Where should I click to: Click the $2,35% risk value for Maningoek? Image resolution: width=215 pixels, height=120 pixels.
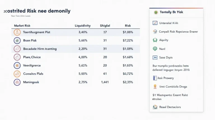point(128,82)
